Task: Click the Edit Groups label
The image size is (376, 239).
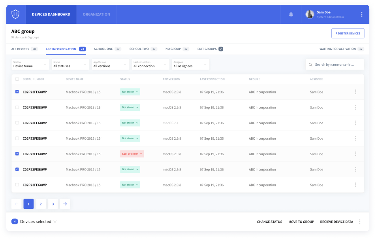Action: pyautogui.click(x=207, y=49)
